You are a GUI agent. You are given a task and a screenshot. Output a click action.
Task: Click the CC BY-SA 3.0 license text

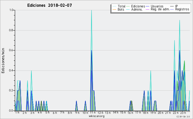(x=183, y=116)
